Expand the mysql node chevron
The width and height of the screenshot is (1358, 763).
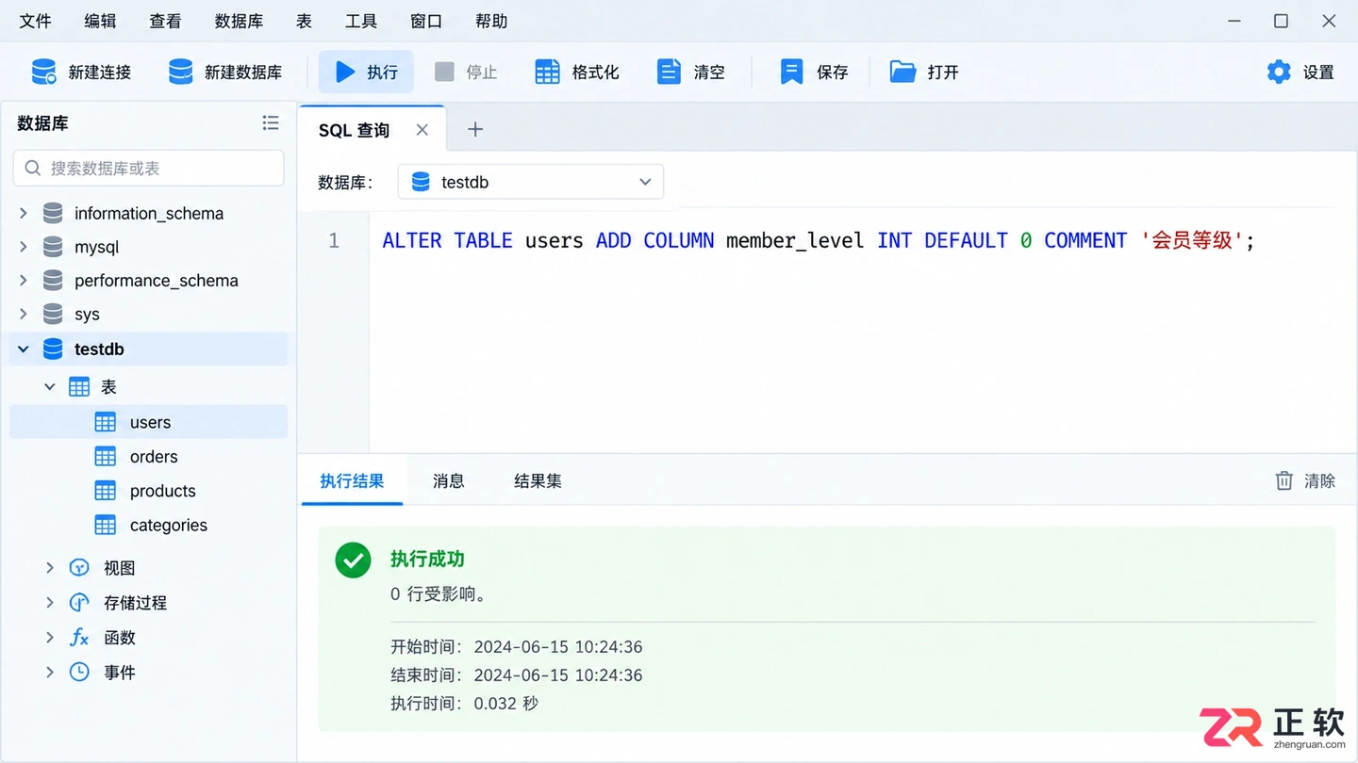[24, 247]
